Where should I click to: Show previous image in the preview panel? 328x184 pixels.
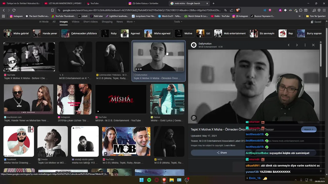tap(289, 45)
